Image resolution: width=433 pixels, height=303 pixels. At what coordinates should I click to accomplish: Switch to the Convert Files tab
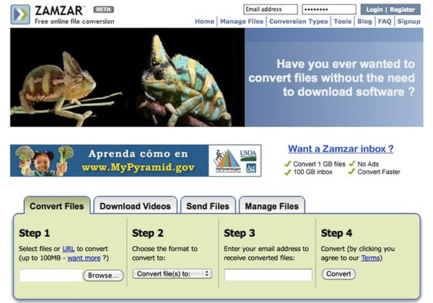pos(57,206)
